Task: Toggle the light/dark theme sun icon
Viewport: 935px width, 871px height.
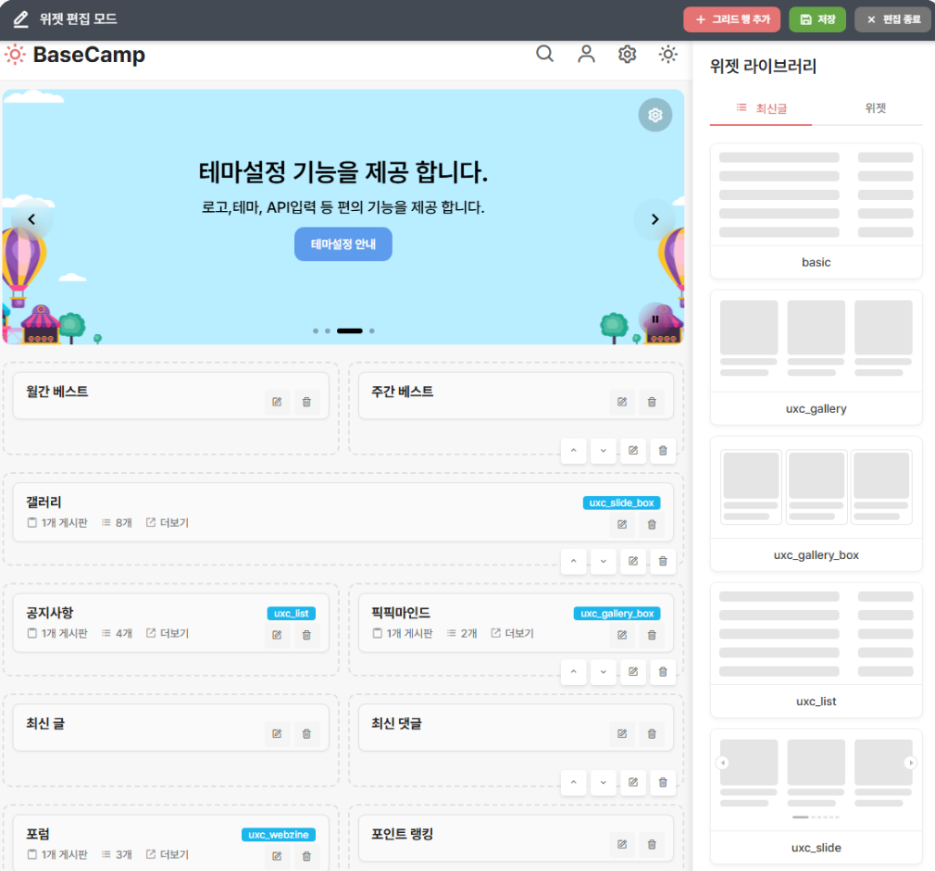Action: coord(667,55)
